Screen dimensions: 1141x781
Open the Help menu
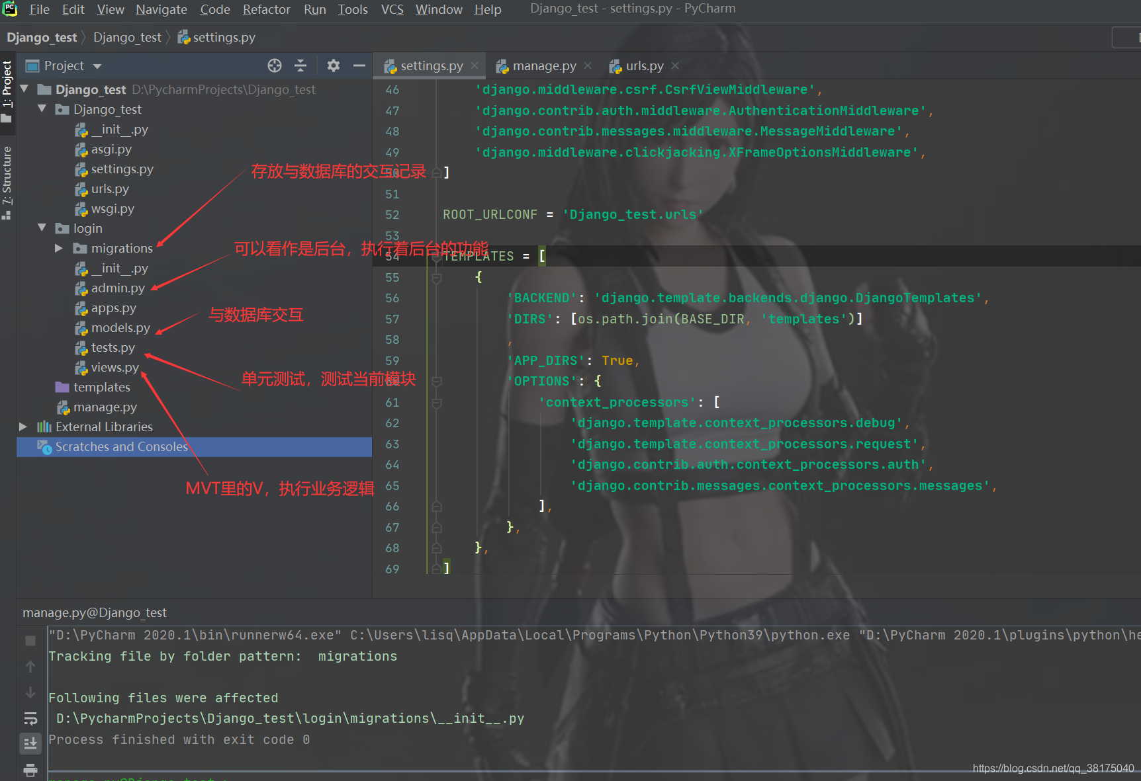(x=487, y=9)
